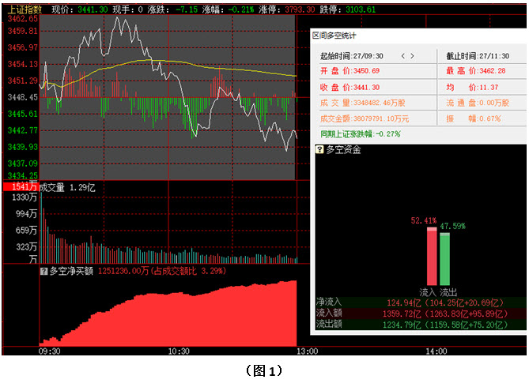Click the 流入额 1359.72亿 row
The height and width of the screenshot is (387, 529).
[421, 314]
